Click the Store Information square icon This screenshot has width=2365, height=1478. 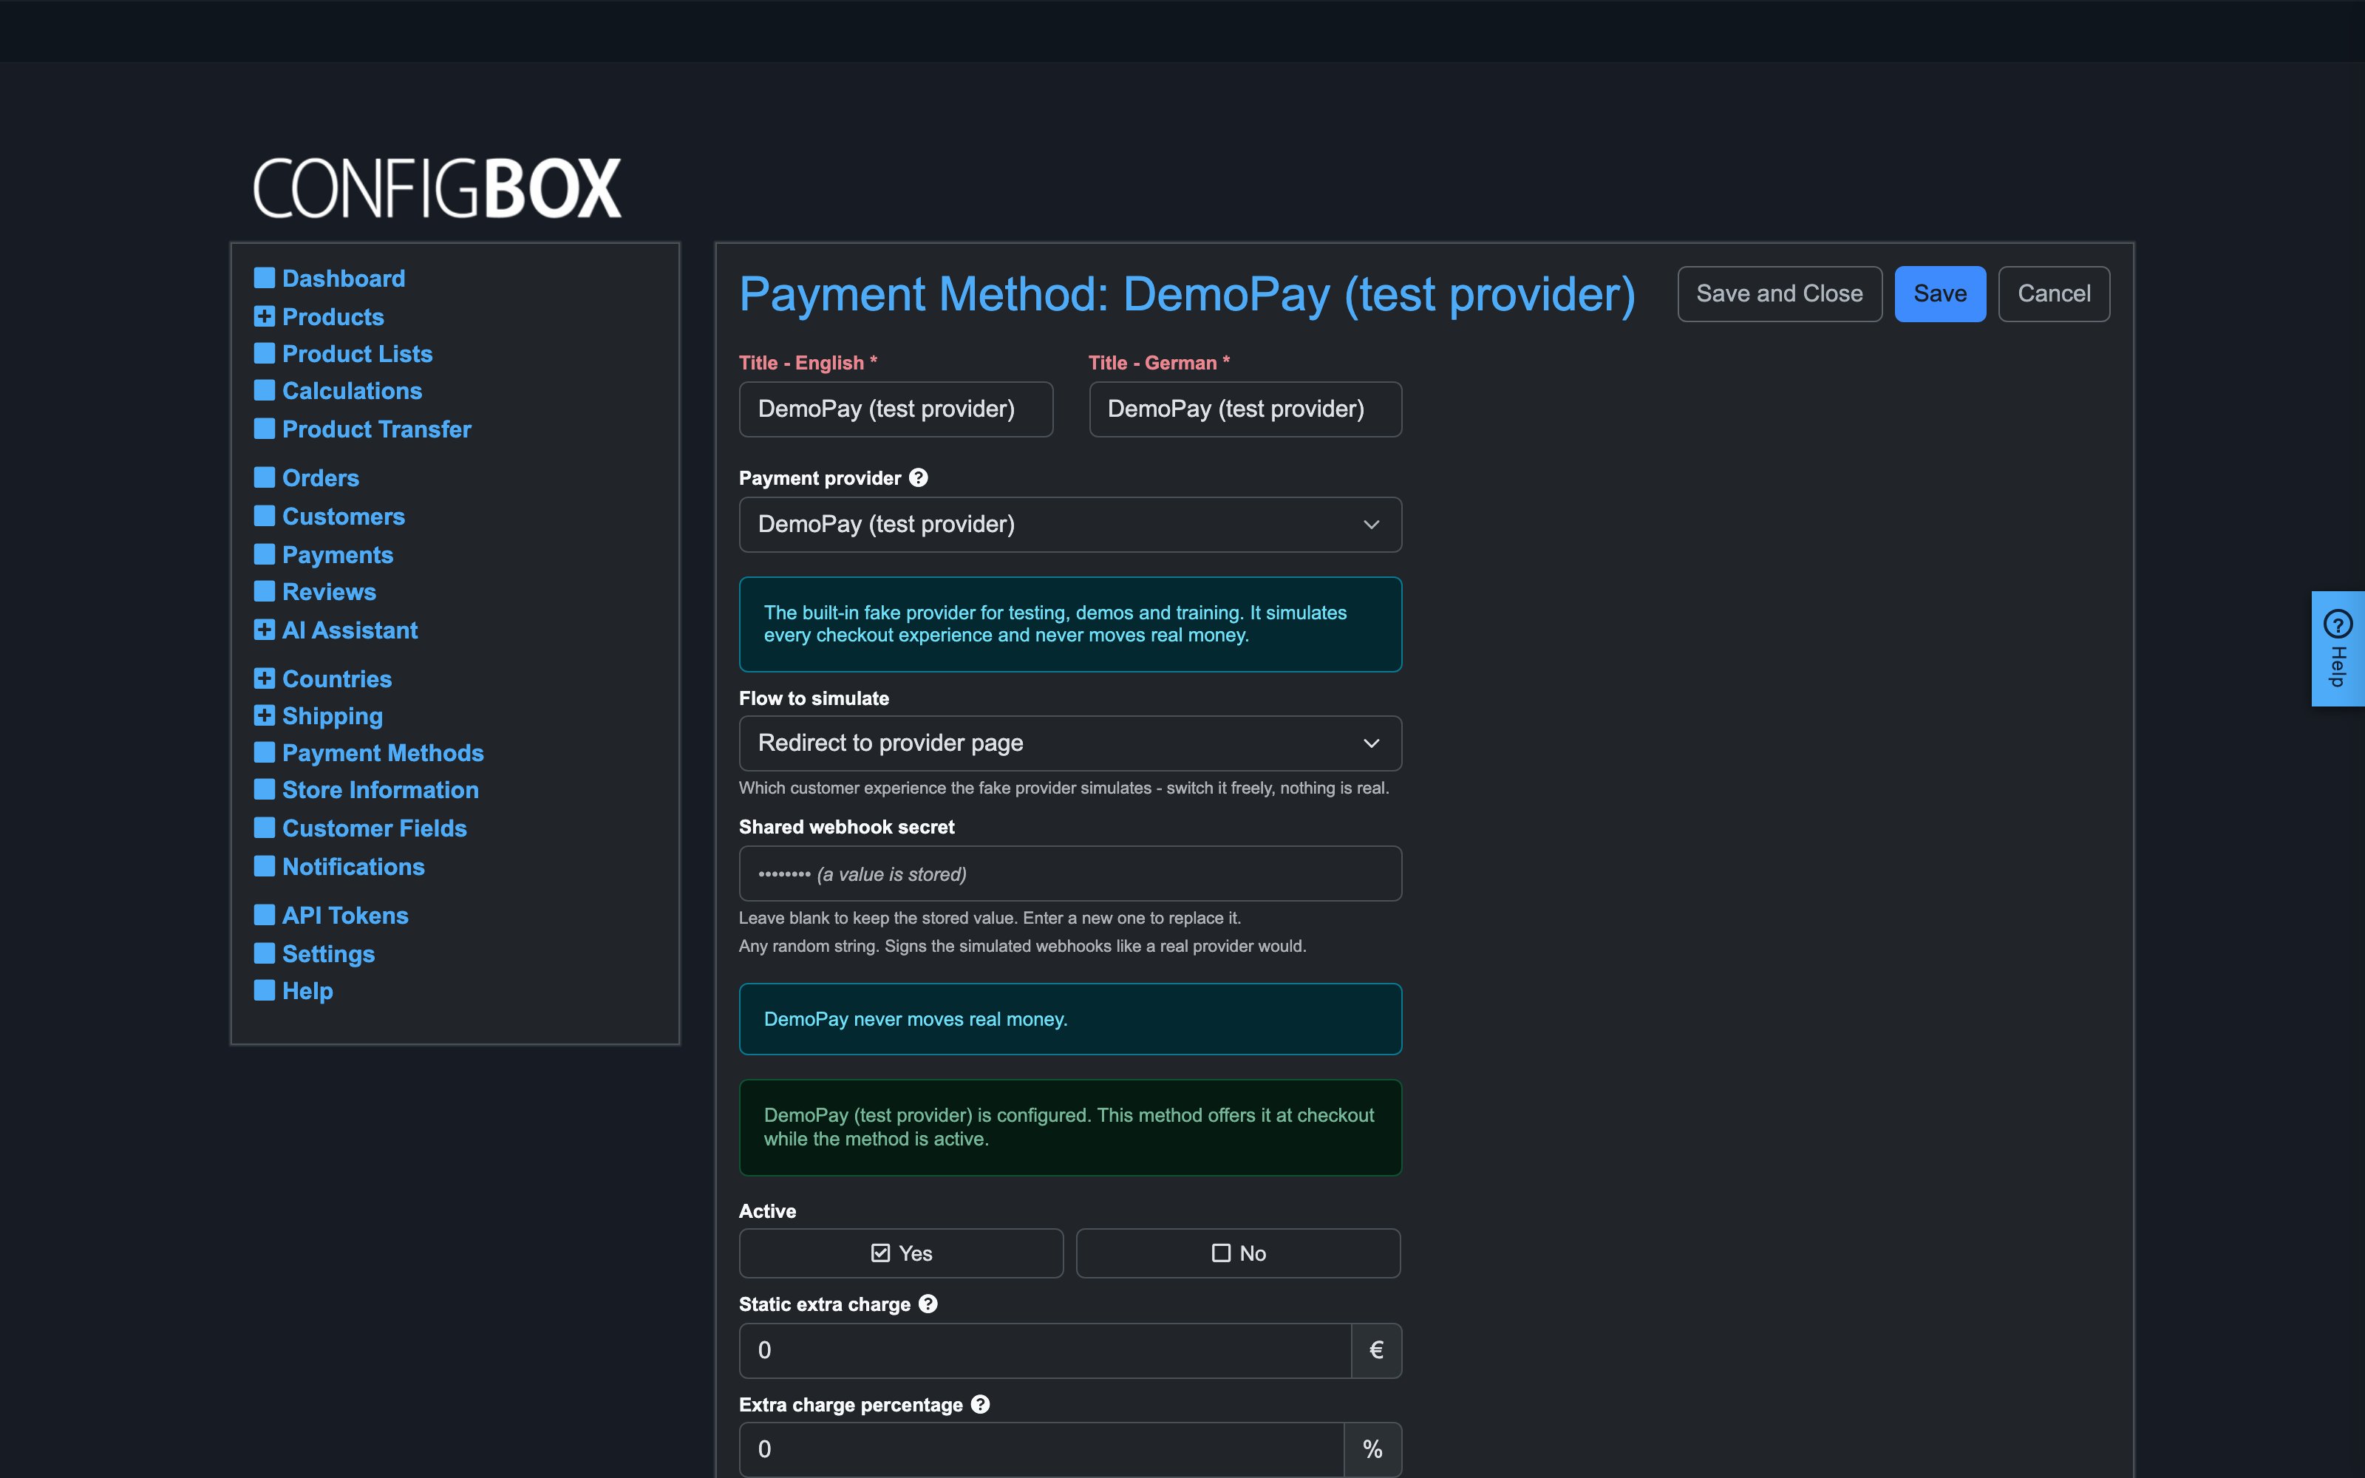point(264,789)
